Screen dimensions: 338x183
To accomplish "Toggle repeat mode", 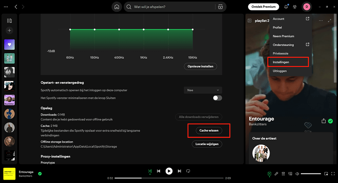I will point(188,171).
